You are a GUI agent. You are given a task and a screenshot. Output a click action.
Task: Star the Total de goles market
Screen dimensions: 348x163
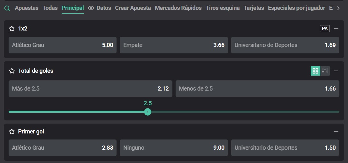pos(12,71)
